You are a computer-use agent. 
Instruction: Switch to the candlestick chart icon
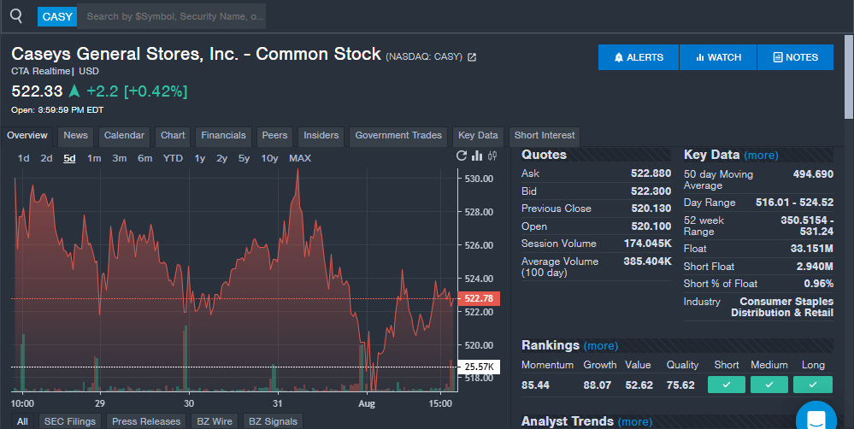492,156
